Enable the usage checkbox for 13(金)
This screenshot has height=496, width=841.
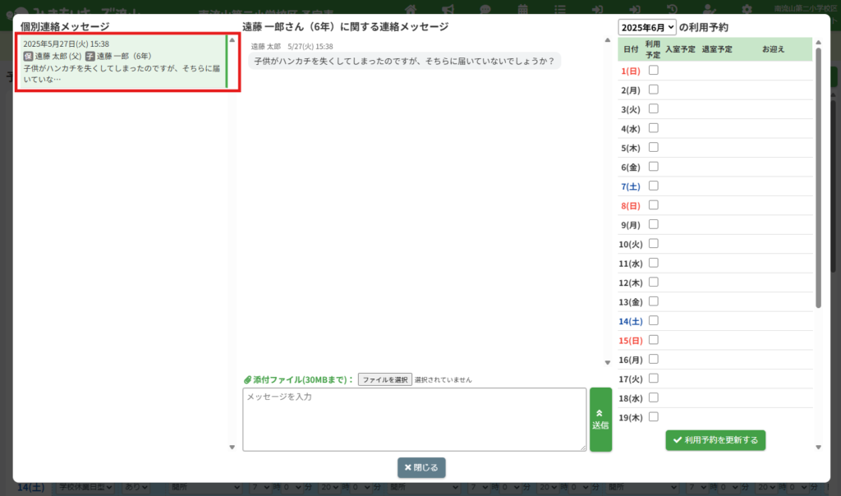tap(654, 301)
